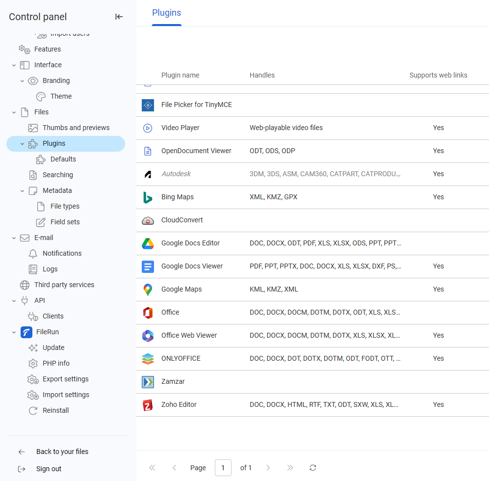Click the Bing Maps plugin icon
489x481 pixels.
pos(148,197)
